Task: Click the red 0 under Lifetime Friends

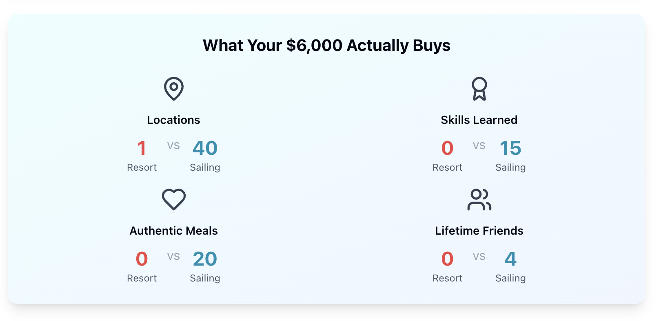Action: coord(447,259)
